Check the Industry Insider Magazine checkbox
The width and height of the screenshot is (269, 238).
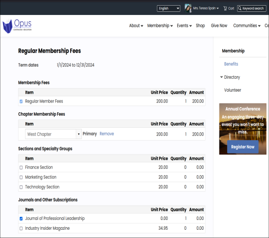coord(21,228)
